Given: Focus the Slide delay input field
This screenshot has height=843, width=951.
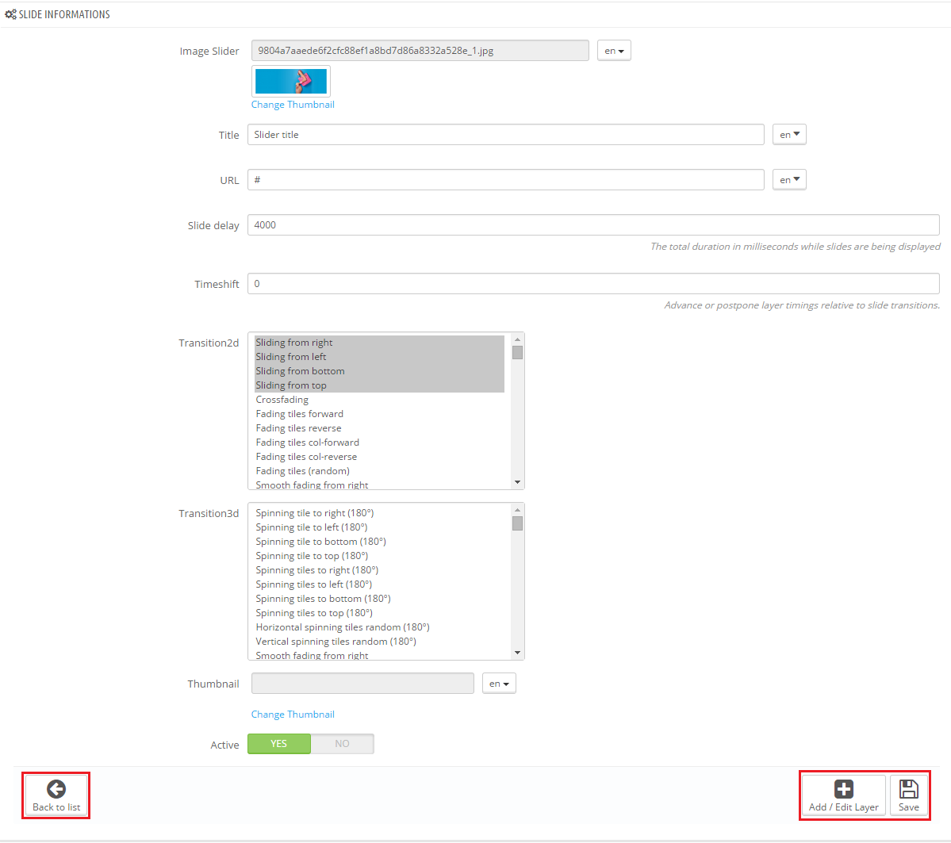Looking at the screenshot, I should (x=592, y=225).
